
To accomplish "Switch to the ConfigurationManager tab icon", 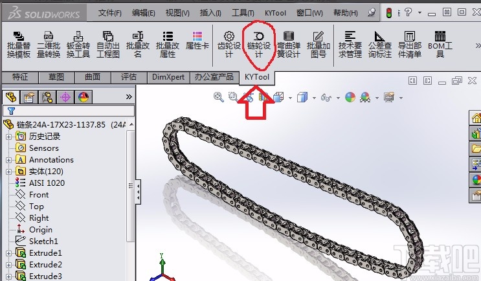I will [47, 98].
